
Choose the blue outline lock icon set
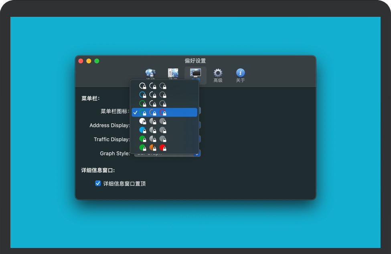coord(152,95)
